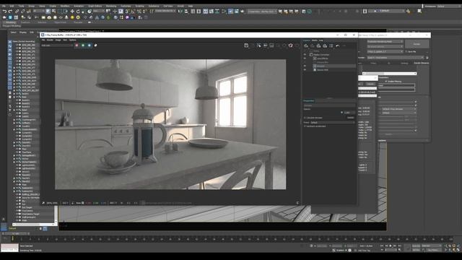Screen dimensions: 462x260
Task: Open the reference coordinate system dropdown
Action: [x=98, y=12]
